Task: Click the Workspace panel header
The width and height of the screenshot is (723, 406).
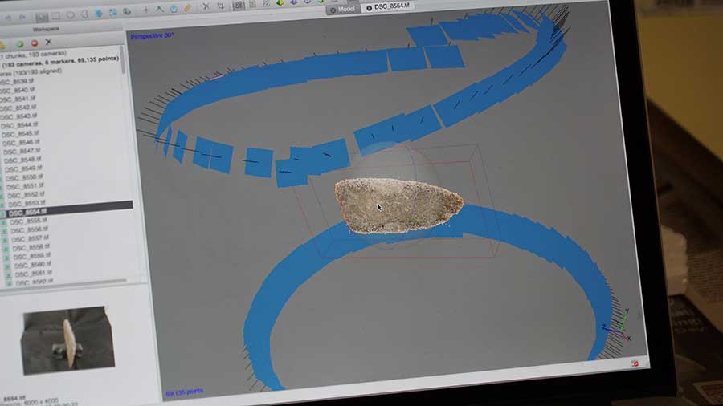Action: pos(46,29)
